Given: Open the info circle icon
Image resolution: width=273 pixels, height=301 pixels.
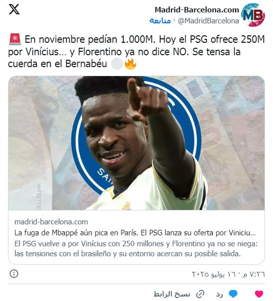Looking at the screenshot, I should pyautogui.click(x=14, y=274).
